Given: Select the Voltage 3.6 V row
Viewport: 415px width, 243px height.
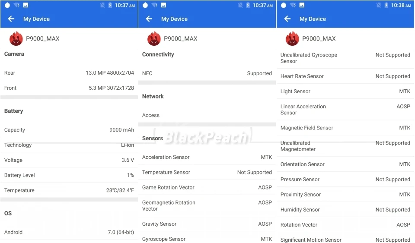Looking at the screenshot, I should 69,160.
